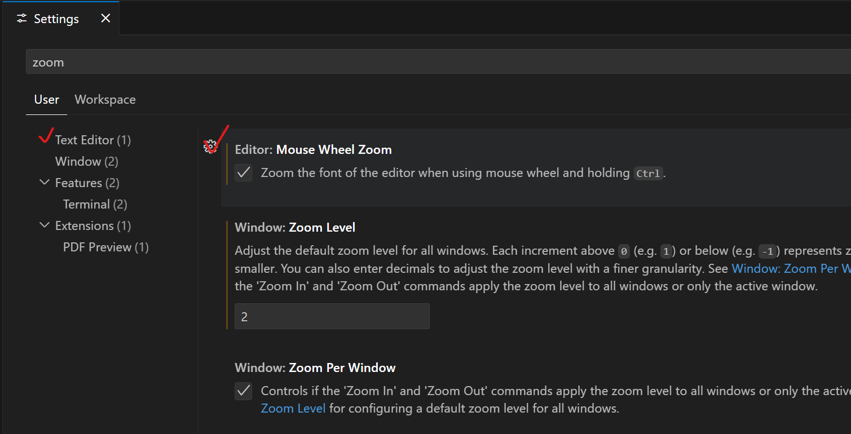Select the User settings tab
The image size is (851, 434).
[46, 99]
